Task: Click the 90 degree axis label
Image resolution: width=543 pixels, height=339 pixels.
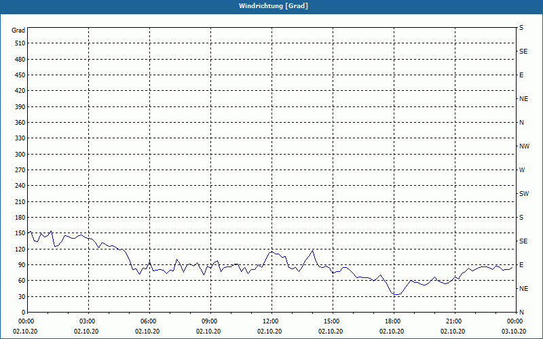Action: click(22, 265)
